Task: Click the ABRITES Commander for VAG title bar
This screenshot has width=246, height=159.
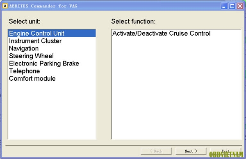Action: coord(110,6)
